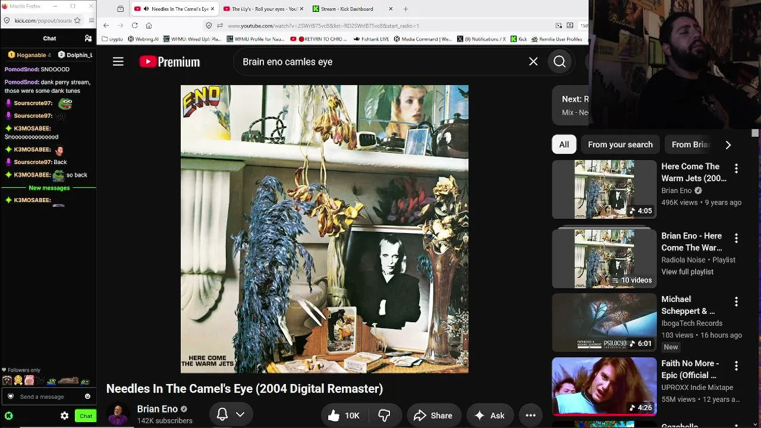
Task: Open the YouTube hamburger guide menu
Action: point(118,62)
